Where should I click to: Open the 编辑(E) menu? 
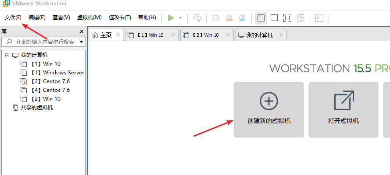(37, 17)
